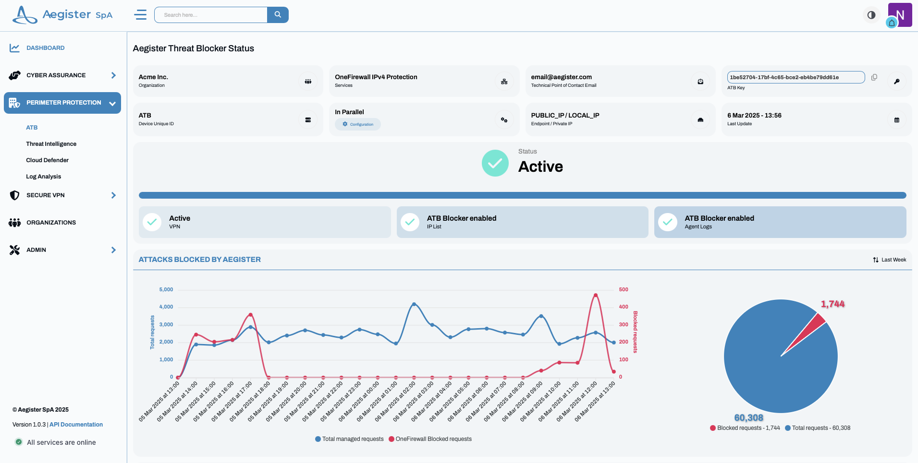918x463 pixels.
Task: Toggle OneFirewall Blocked requests legend item
Action: [x=430, y=439]
